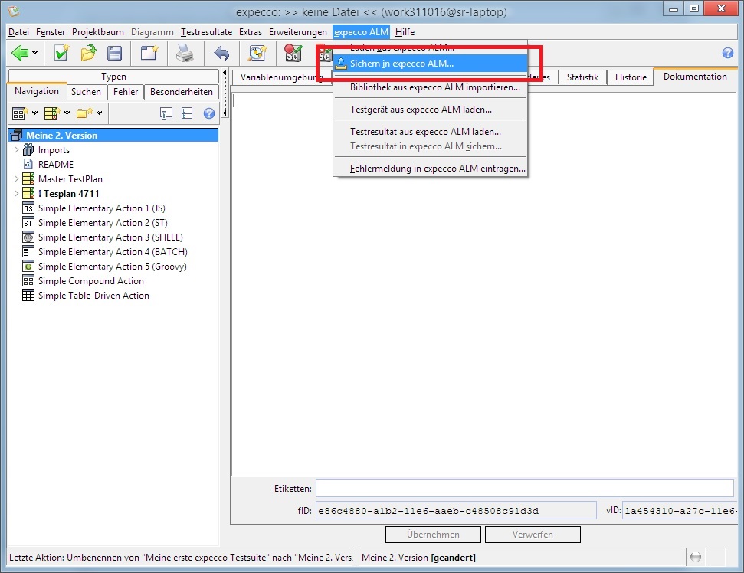Click into the Etiketten input field

(524, 488)
